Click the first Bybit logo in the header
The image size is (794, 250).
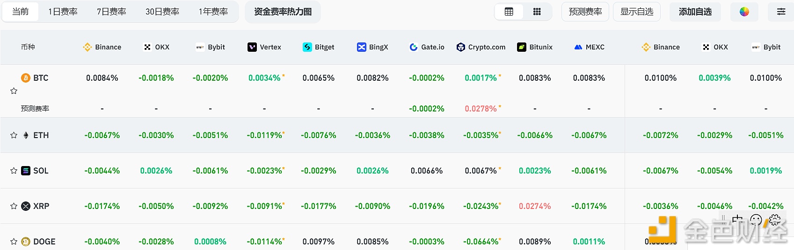(200, 47)
